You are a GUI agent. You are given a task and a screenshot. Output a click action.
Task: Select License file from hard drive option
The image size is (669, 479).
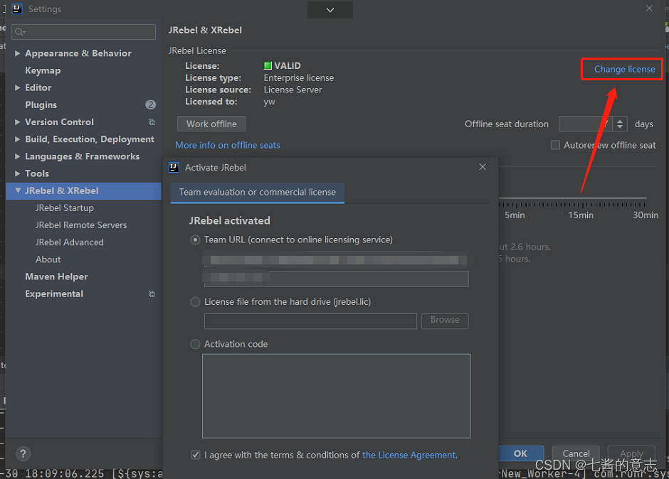click(x=195, y=302)
